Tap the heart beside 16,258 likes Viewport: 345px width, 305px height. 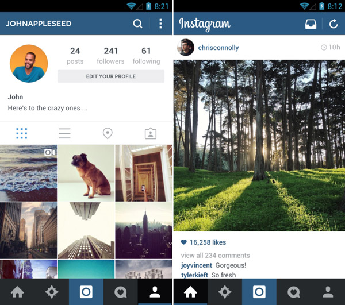184,242
